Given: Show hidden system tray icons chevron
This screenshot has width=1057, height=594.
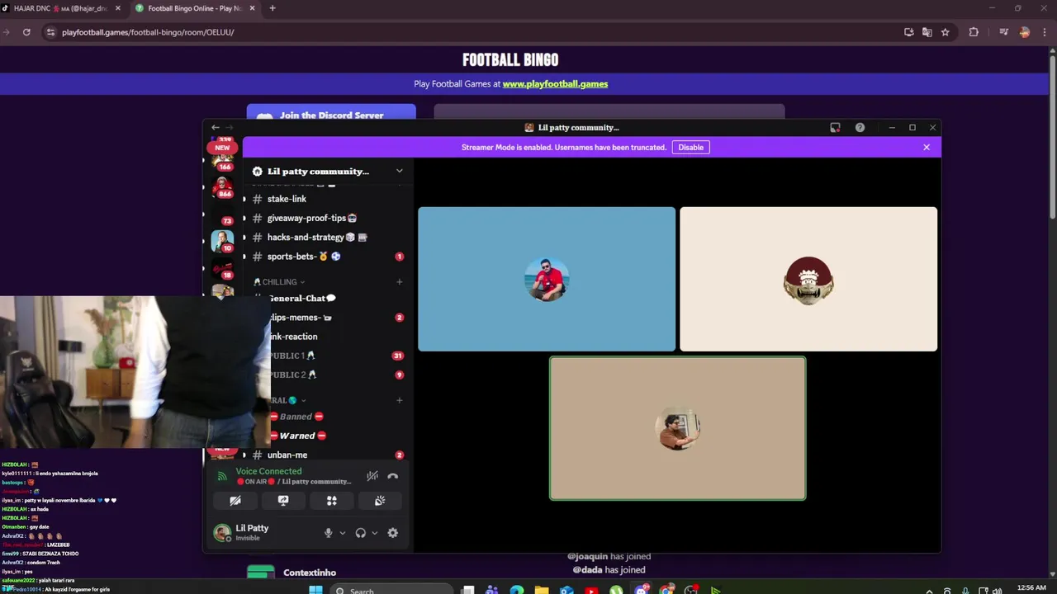Looking at the screenshot, I should [929, 591].
